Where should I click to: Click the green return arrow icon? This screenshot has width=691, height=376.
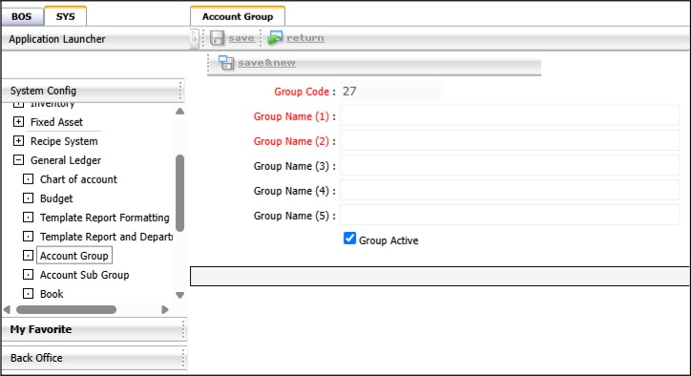tap(275, 38)
